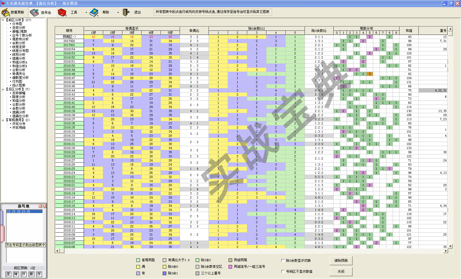Select 开奖分布 in the tree
This screenshot has height=279, width=461.
pyautogui.click(x=19, y=124)
